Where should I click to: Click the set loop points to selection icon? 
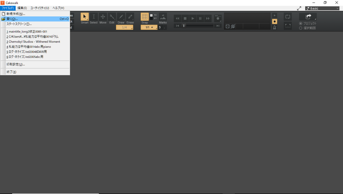[288, 26]
